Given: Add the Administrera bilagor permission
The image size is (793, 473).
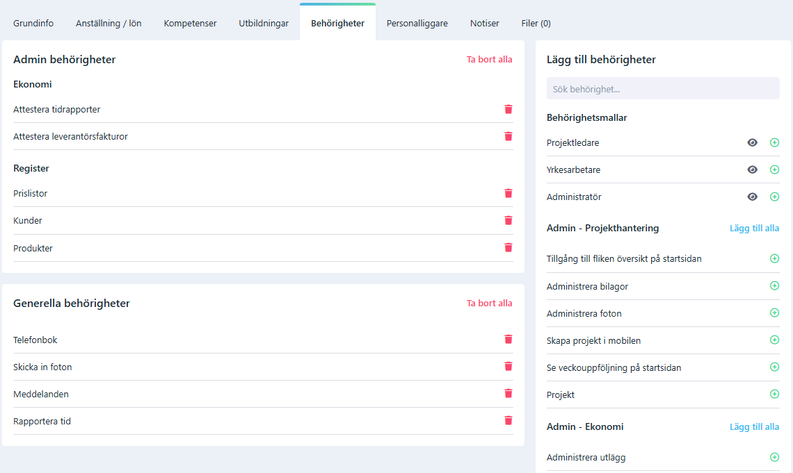Looking at the screenshot, I should tap(774, 285).
